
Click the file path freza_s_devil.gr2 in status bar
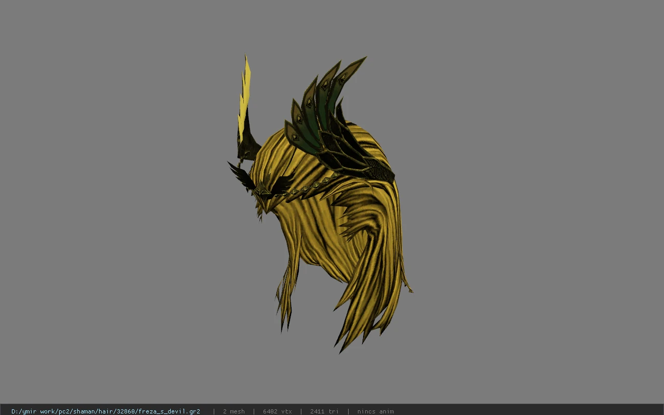tap(105, 411)
